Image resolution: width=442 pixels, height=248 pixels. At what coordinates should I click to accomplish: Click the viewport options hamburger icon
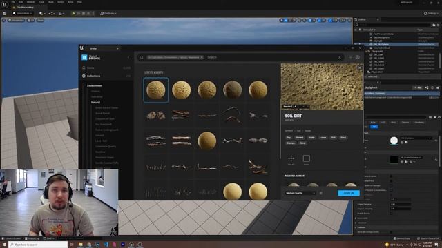(3, 20)
